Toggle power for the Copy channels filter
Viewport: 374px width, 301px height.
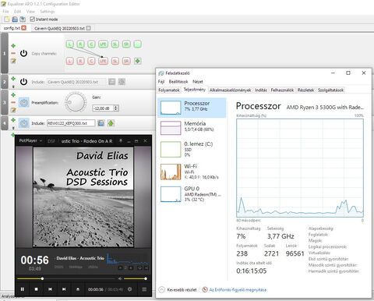click(x=23, y=53)
